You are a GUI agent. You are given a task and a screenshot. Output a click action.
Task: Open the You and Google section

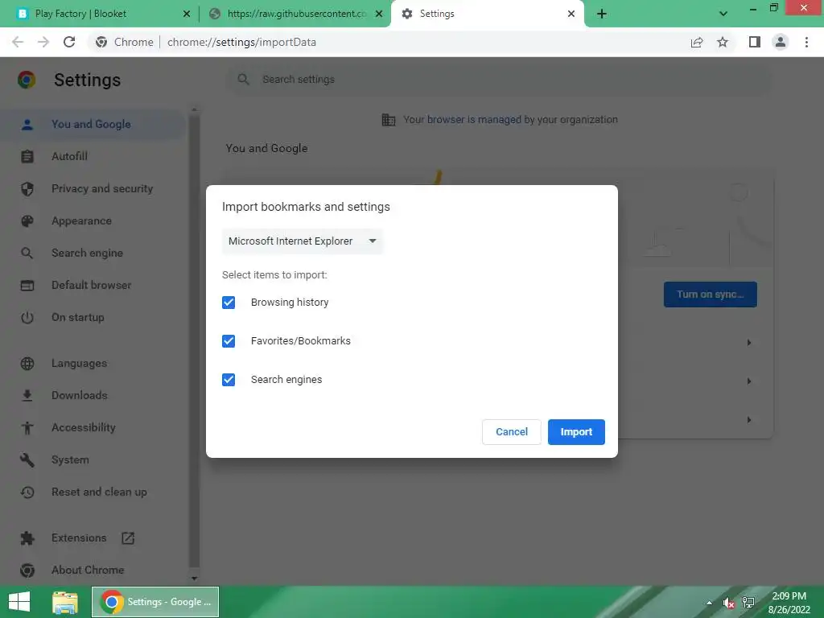pos(93,125)
